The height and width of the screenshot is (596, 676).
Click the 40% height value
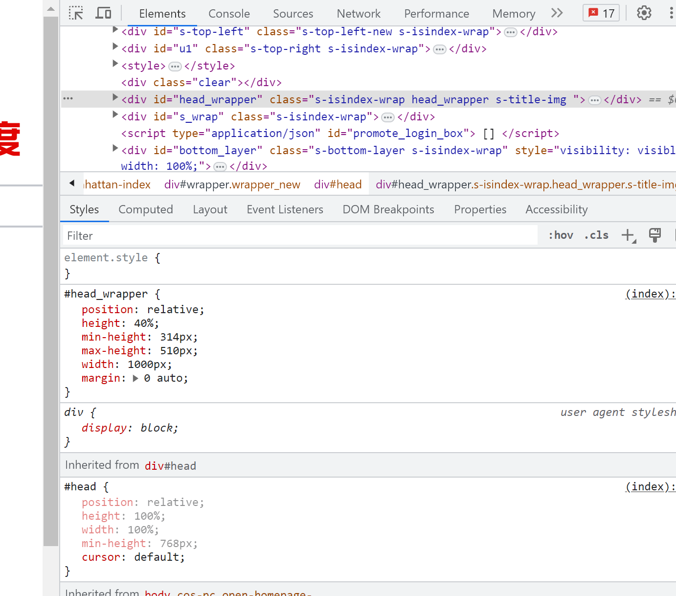(x=143, y=323)
